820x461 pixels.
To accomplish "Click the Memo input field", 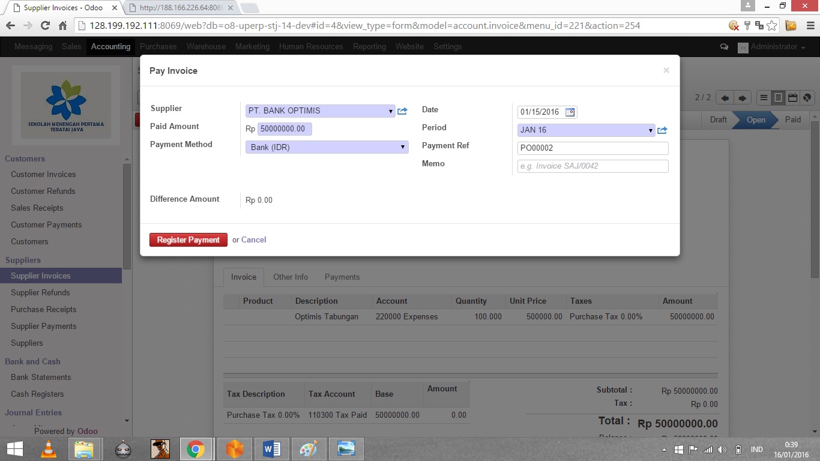I will (593, 166).
